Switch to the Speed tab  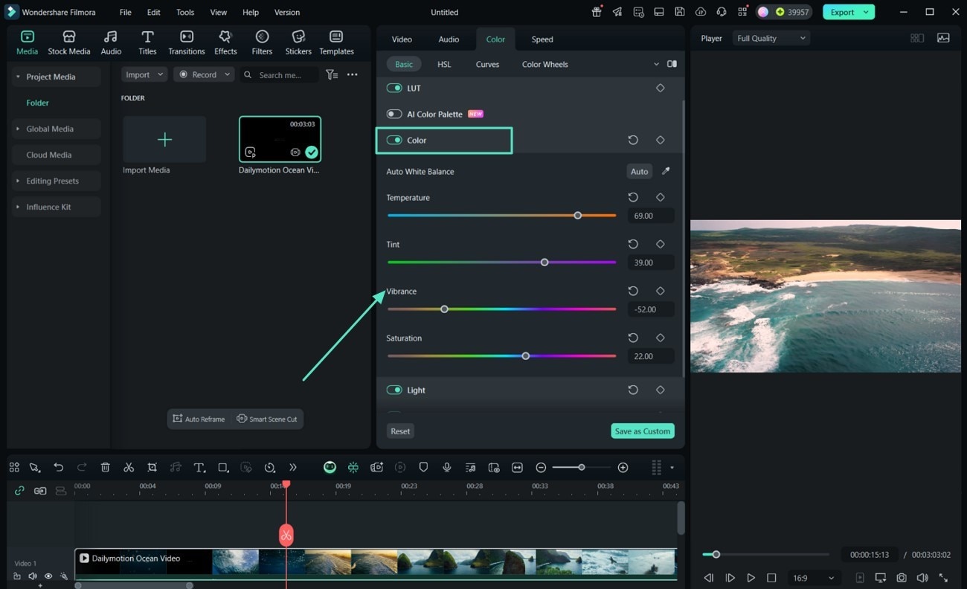click(542, 39)
